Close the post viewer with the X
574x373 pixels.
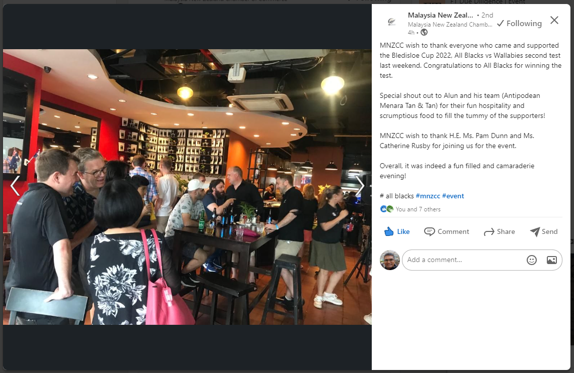pos(554,20)
